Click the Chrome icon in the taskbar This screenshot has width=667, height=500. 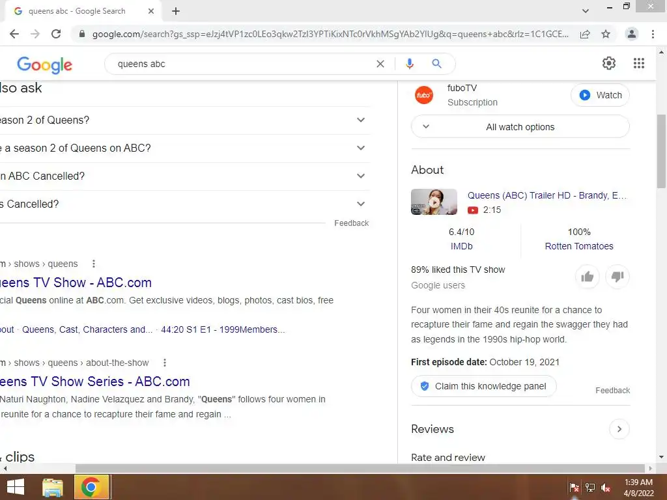[x=91, y=487]
